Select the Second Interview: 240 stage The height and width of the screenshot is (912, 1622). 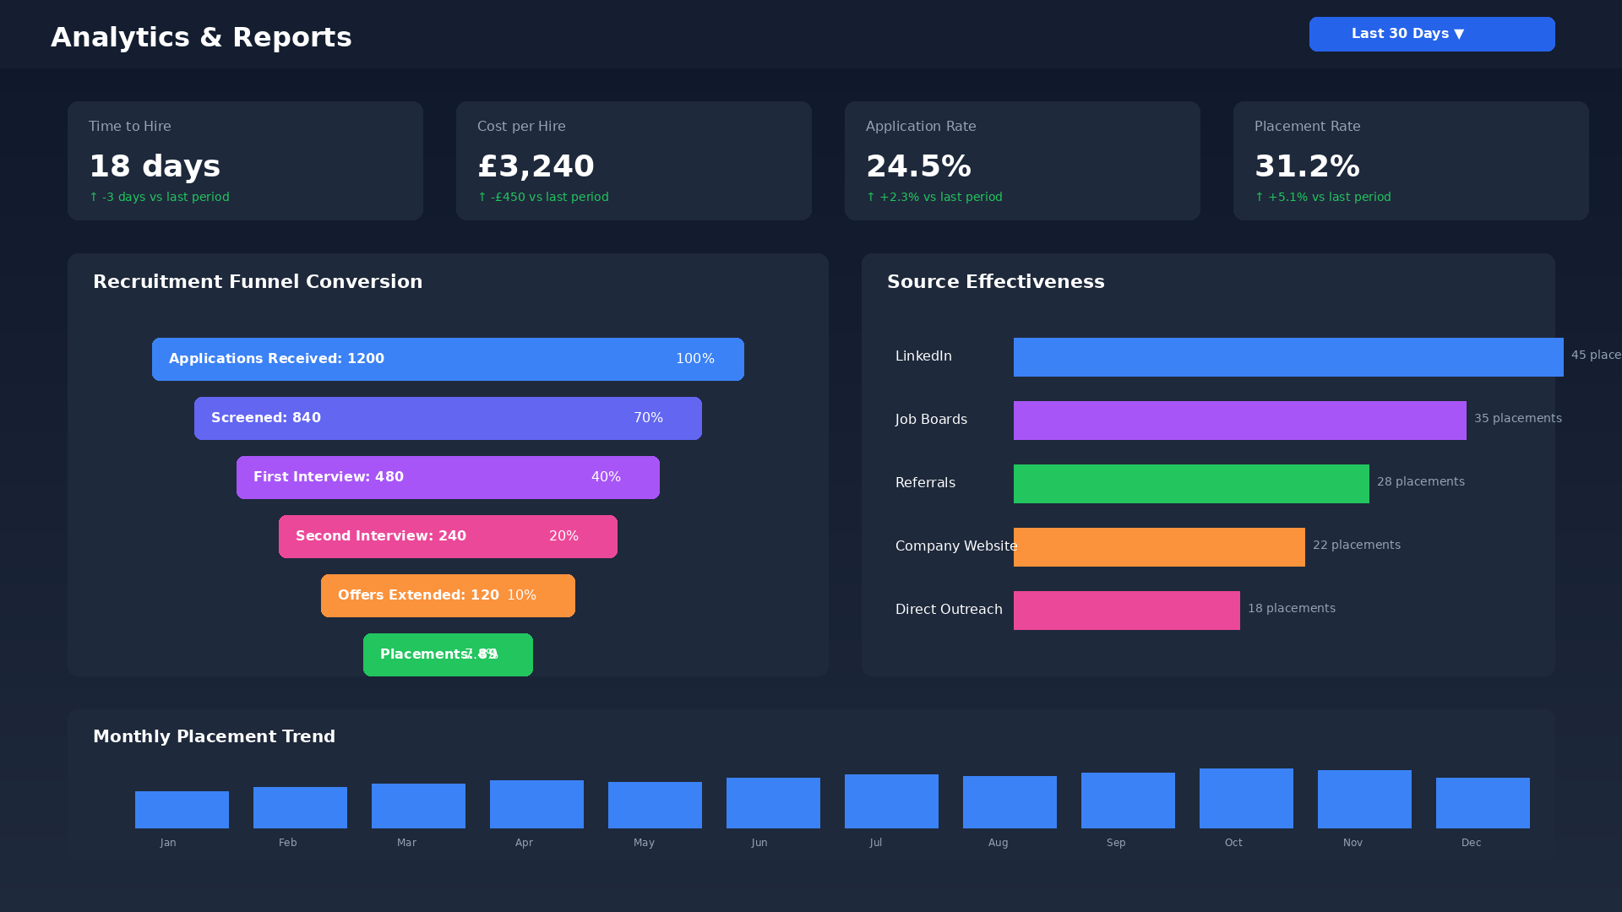448,536
